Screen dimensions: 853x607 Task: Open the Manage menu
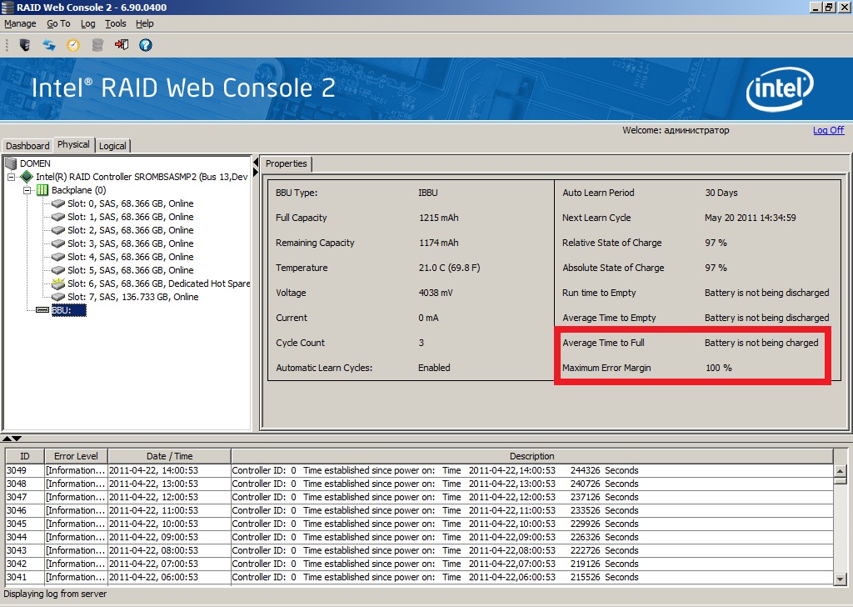(20, 23)
